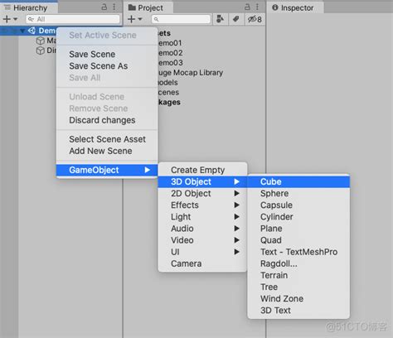Expand the 2D Object submenu arrow
Viewport: 393px width, 338px height.
coord(236,193)
